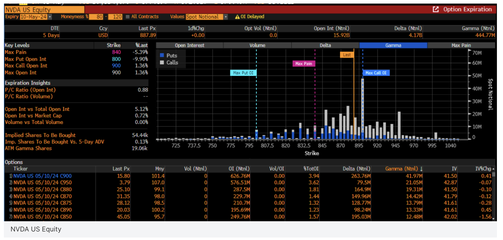
Task: Open the Expiry 10-May-24 dropdown
Action: click(50, 17)
